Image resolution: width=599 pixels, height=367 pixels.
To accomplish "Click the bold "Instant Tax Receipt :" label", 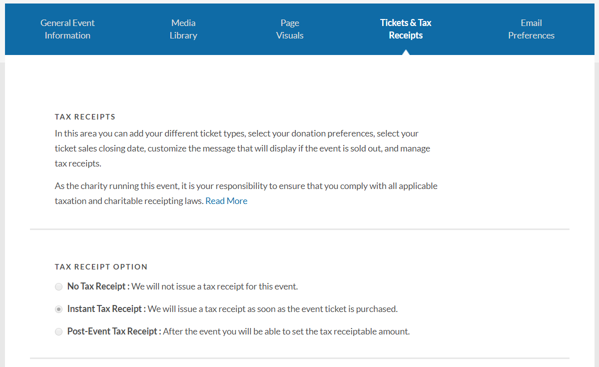I will (106, 309).
